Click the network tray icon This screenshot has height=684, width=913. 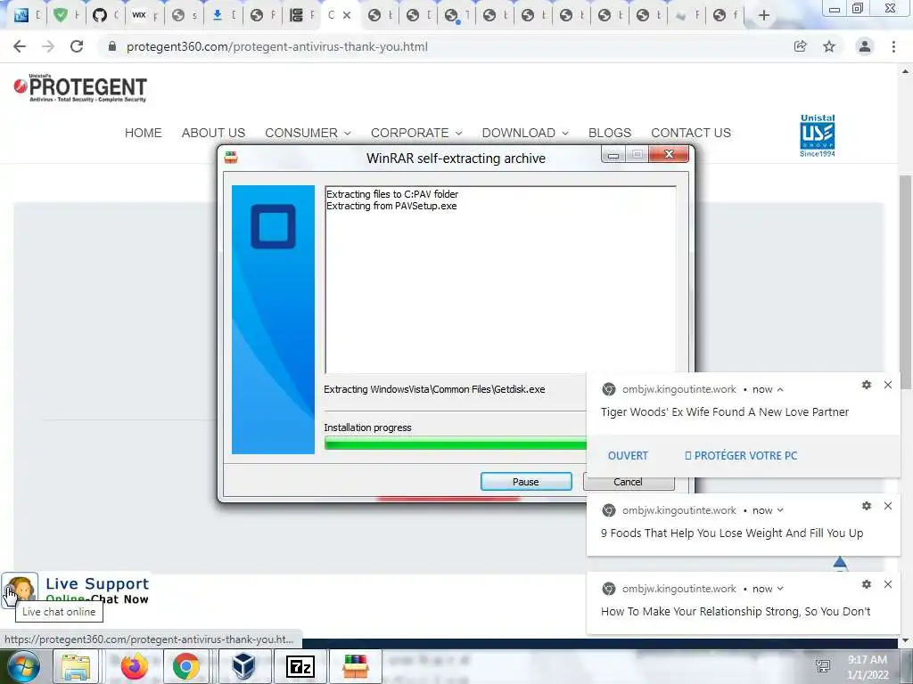pyautogui.click(x=823, y=666)
